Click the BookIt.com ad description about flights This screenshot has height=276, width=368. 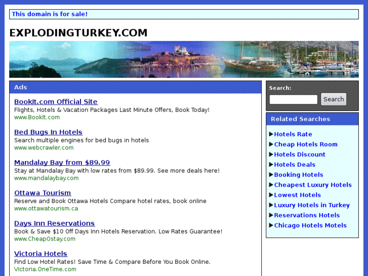tap(112, 110)
